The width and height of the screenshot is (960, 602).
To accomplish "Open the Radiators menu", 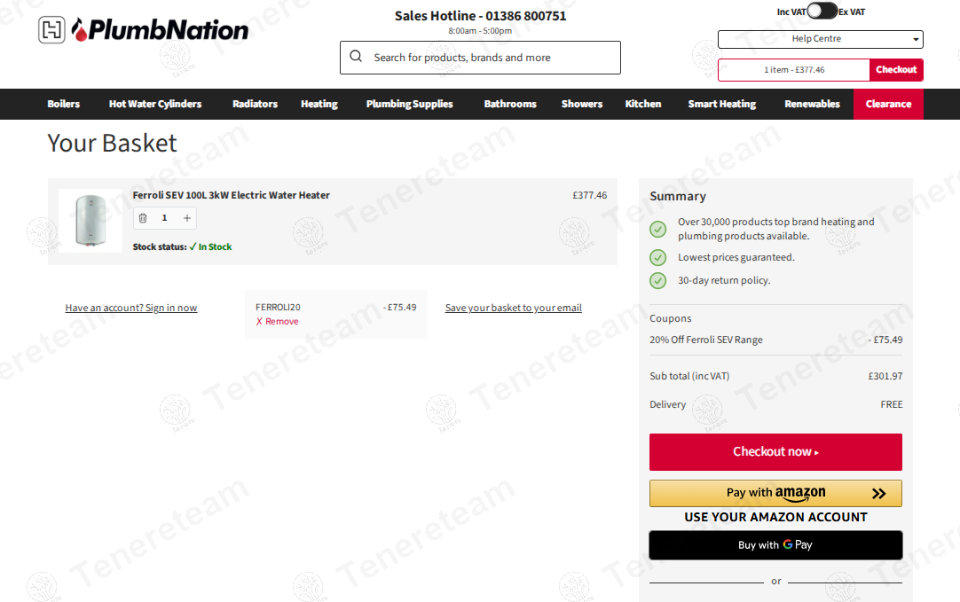I will (x=255, y=105).
